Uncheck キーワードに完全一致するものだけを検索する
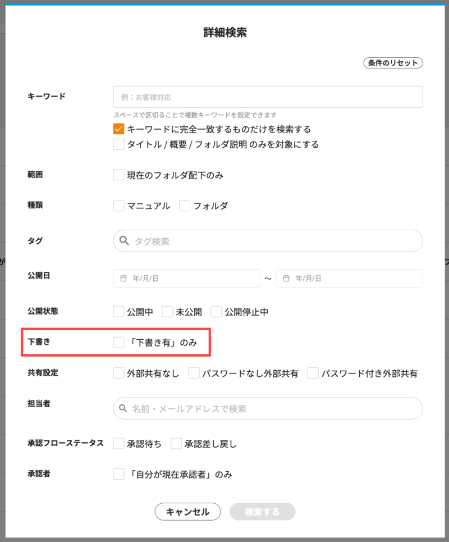 click(x=118, y=129)
